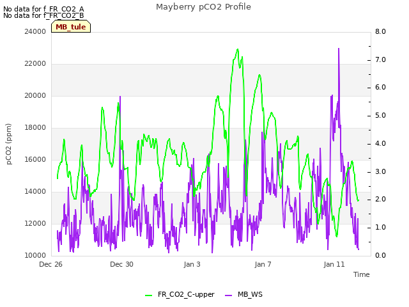Toggle the FR_CO2_C-upper legend entry
This screenshot has width=409, height=307.
[x=180, y=294]
